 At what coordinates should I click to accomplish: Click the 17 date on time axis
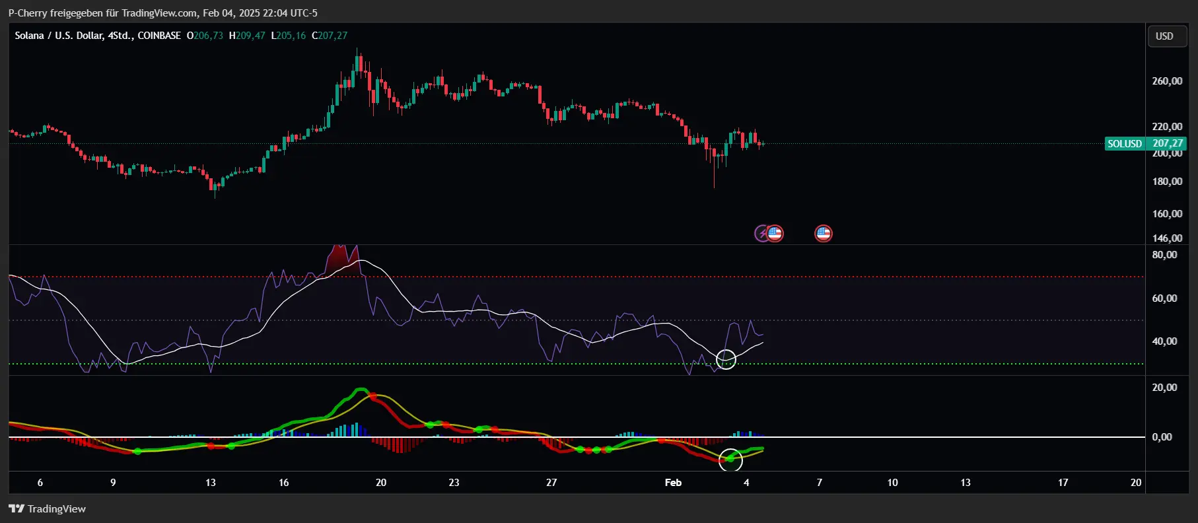1063,483
